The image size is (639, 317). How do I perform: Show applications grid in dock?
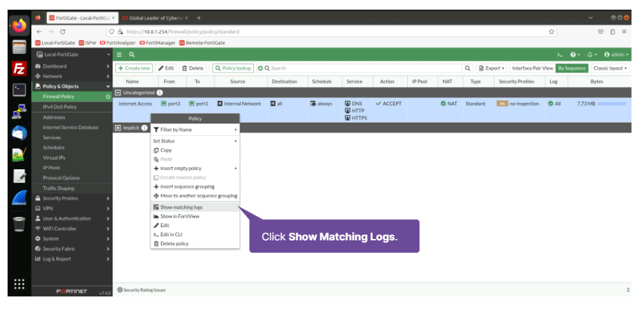pos(19,284)
